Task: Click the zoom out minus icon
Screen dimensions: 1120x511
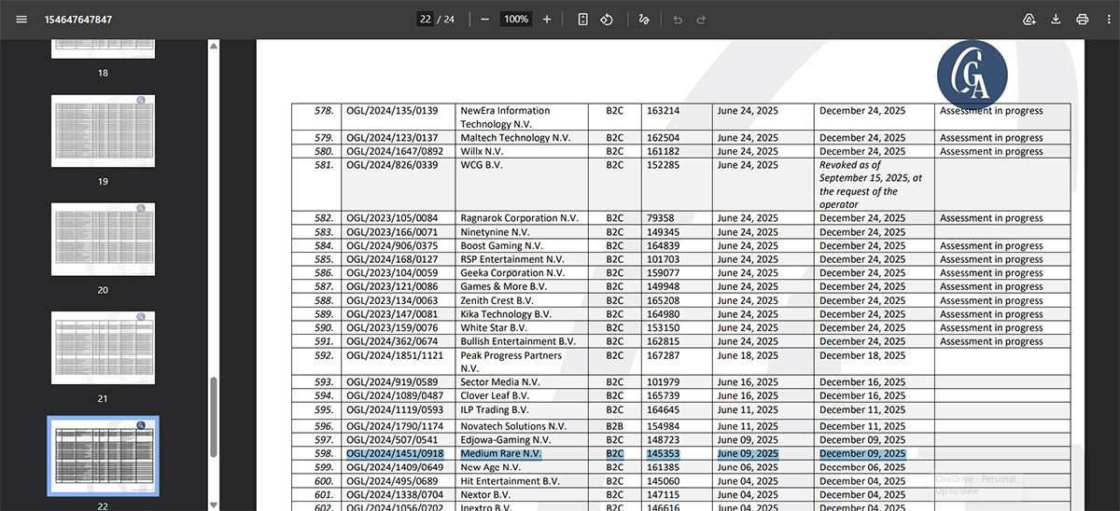Action: coord(484,20)
